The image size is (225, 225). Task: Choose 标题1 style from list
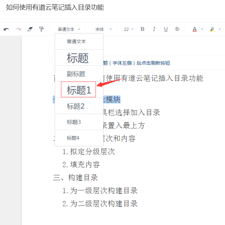pos(79,90)
